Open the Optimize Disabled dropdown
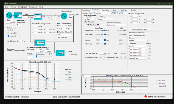174x104 pixels. coord(139,40)
